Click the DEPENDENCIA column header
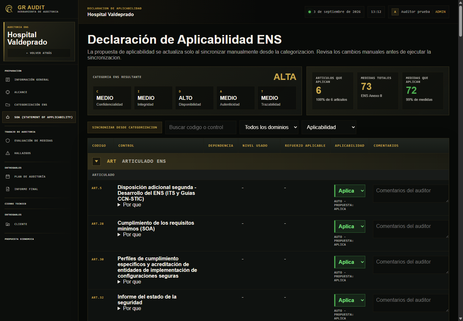The image size is (463, 321). point(221,146)
